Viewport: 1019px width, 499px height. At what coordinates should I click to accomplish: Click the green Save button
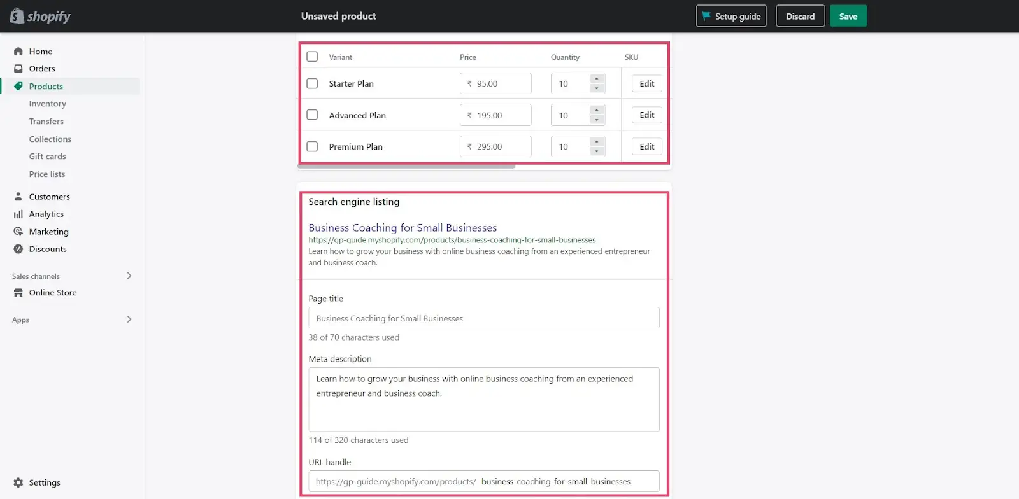click(x=848, y=16)
